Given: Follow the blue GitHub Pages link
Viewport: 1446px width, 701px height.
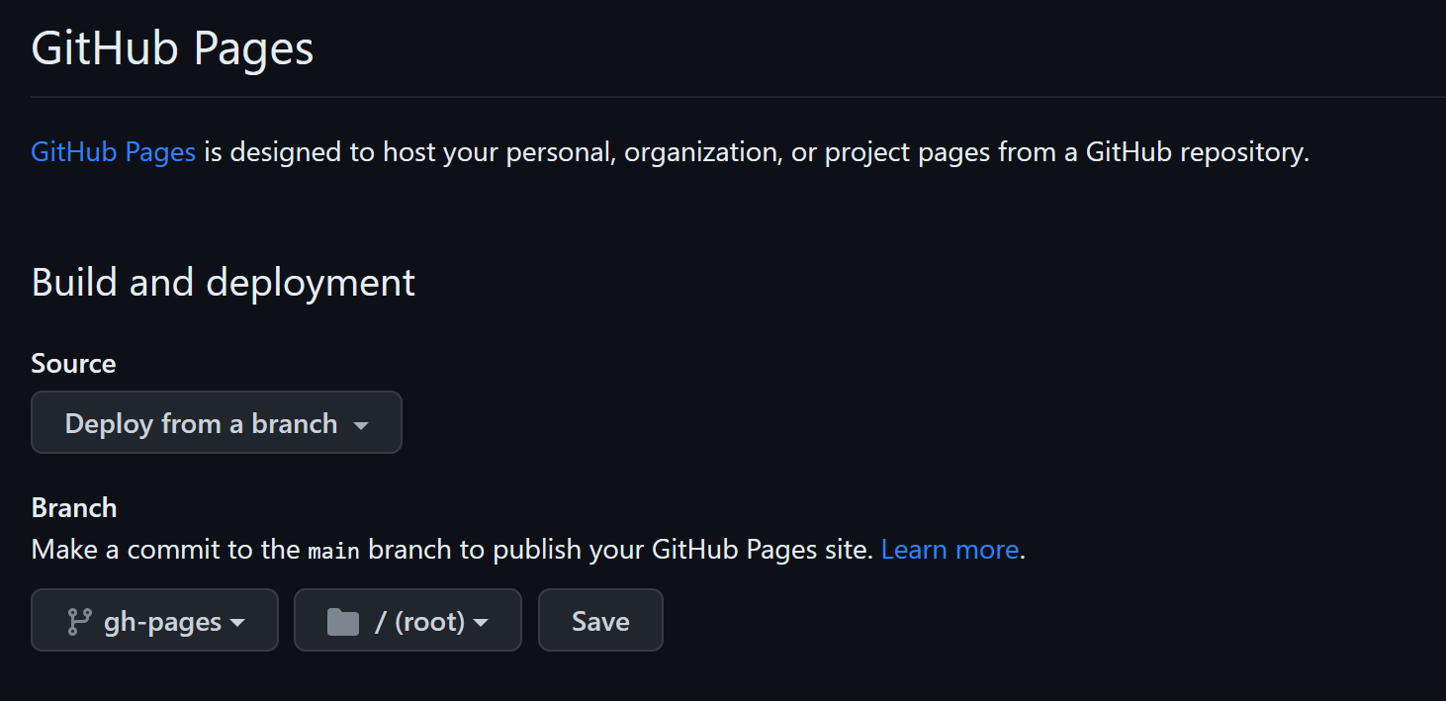Looking at the screenshot, I should [x=113, y=152].
